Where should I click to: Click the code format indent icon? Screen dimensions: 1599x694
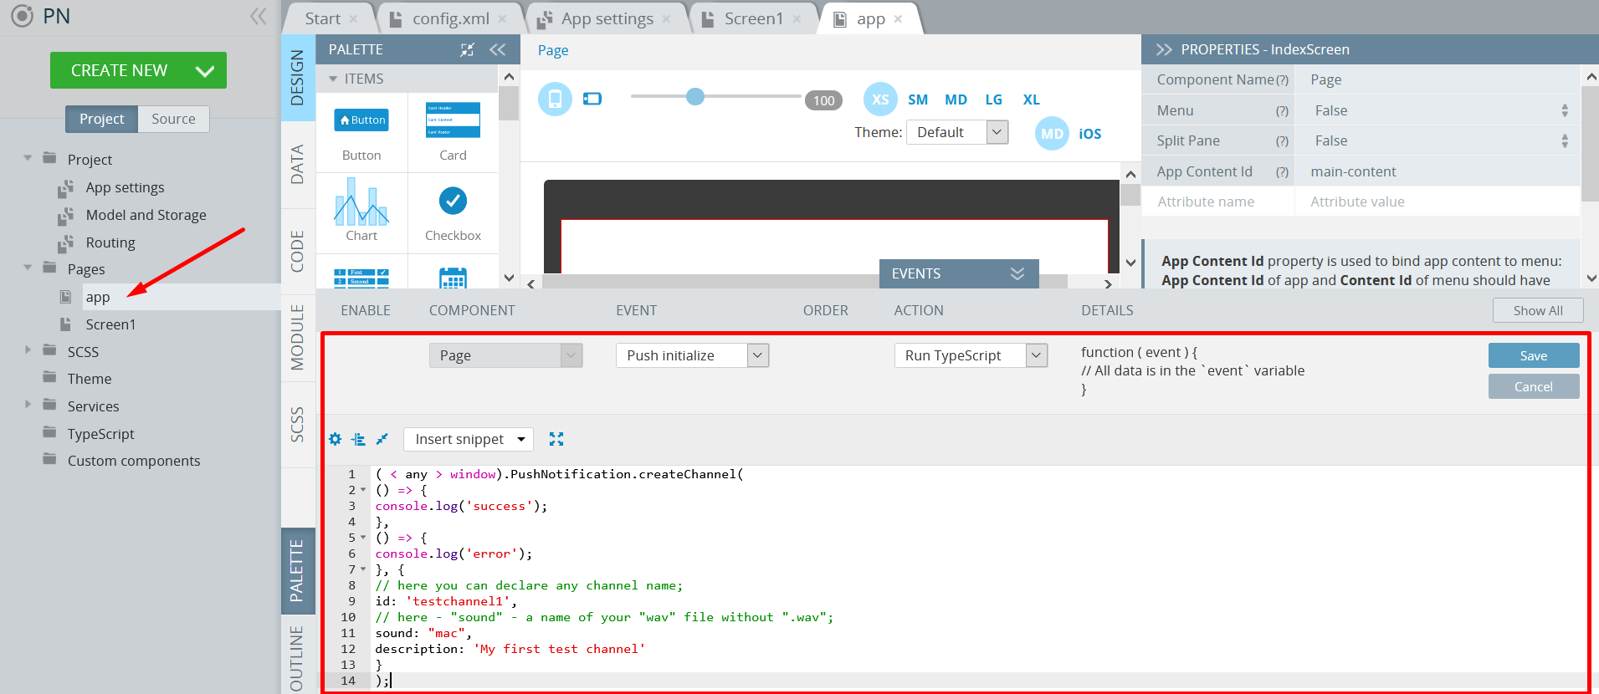tap(358, 439)
